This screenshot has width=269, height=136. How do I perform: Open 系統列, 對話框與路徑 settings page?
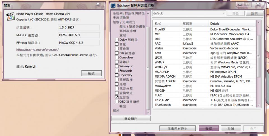pos(129,13)
